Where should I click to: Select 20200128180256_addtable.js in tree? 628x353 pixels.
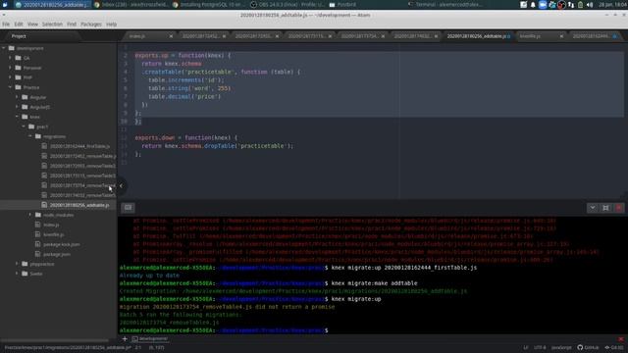click(79, 205)
